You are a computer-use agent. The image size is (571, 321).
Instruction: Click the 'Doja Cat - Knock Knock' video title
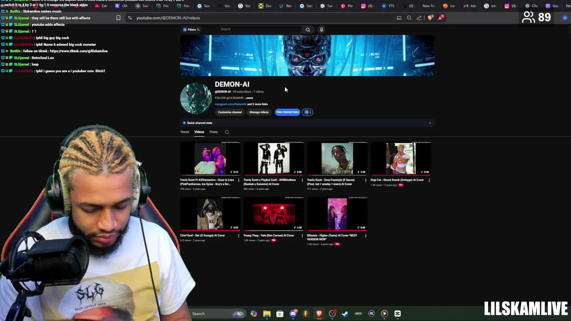tap(397, 180)
